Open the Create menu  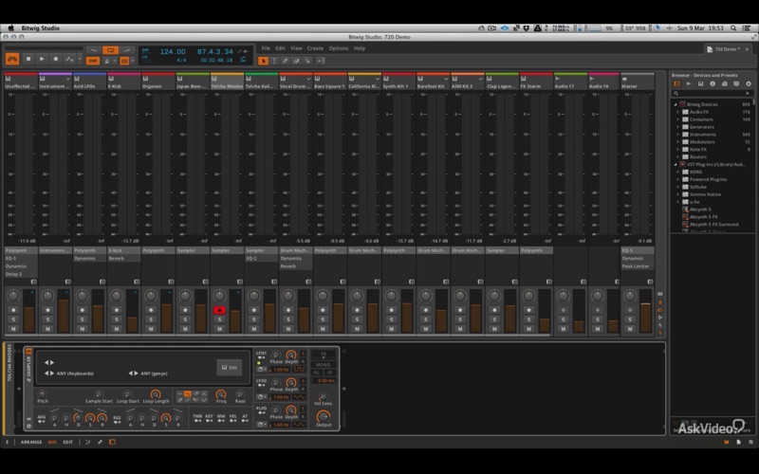click(x=315, y=48)
